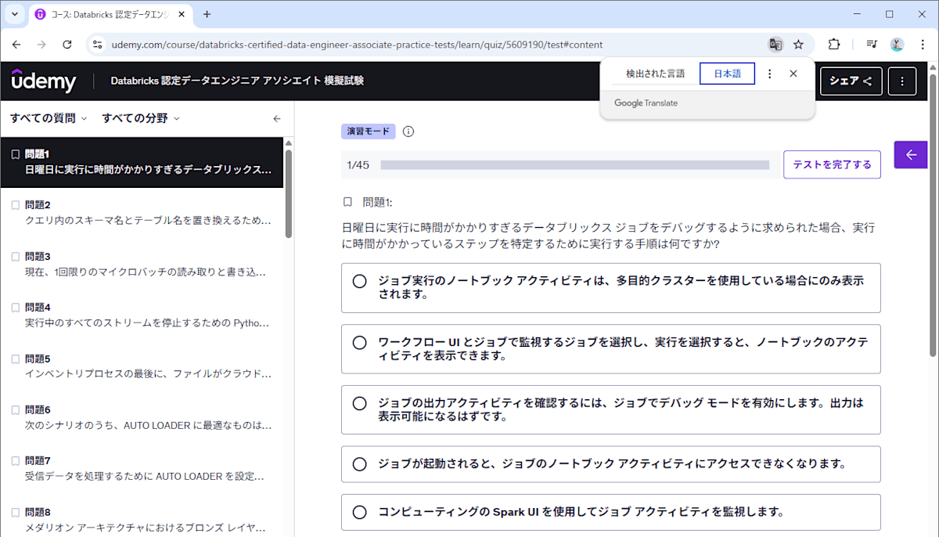The width and height of the screenshot is (939, 537).
Task: Open the すべての質問 filter dropdown
Action: click(x=49, y=119)
